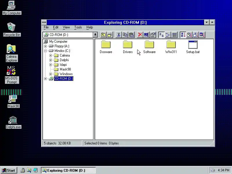Image resolution: width=232 pixels, height=174 pixels.
Task: Click the red X Delete toolbar icon
Action: 140,35
